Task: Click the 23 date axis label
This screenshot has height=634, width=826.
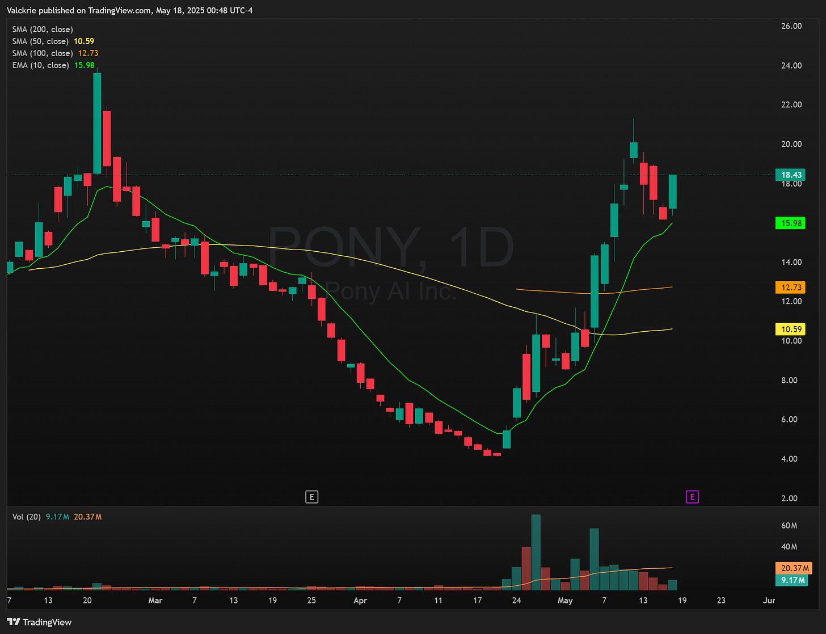Action: 721,601
